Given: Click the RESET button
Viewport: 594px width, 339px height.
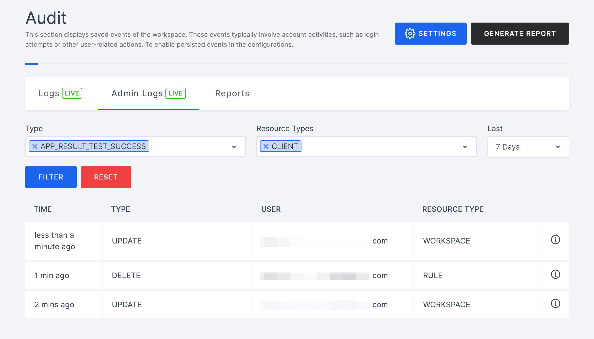Looking at the screenshot, I should 106,177.
